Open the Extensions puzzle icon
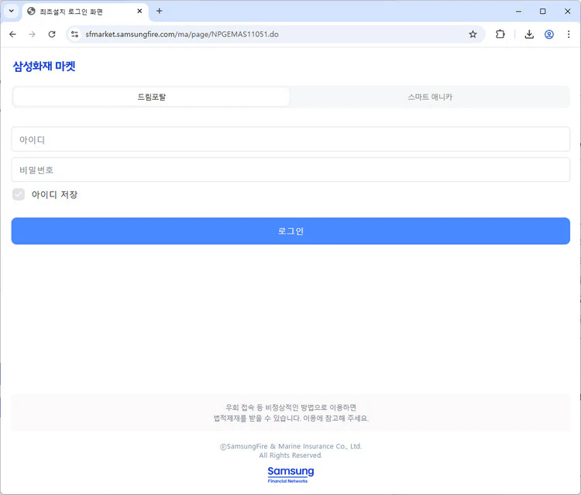581x495 pixels. 500,34
